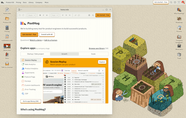Select the Growth company stage tab
This screenshot has height=118, width=186.
click(65, 54)
